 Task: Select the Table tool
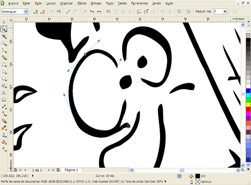click(4, 100)
